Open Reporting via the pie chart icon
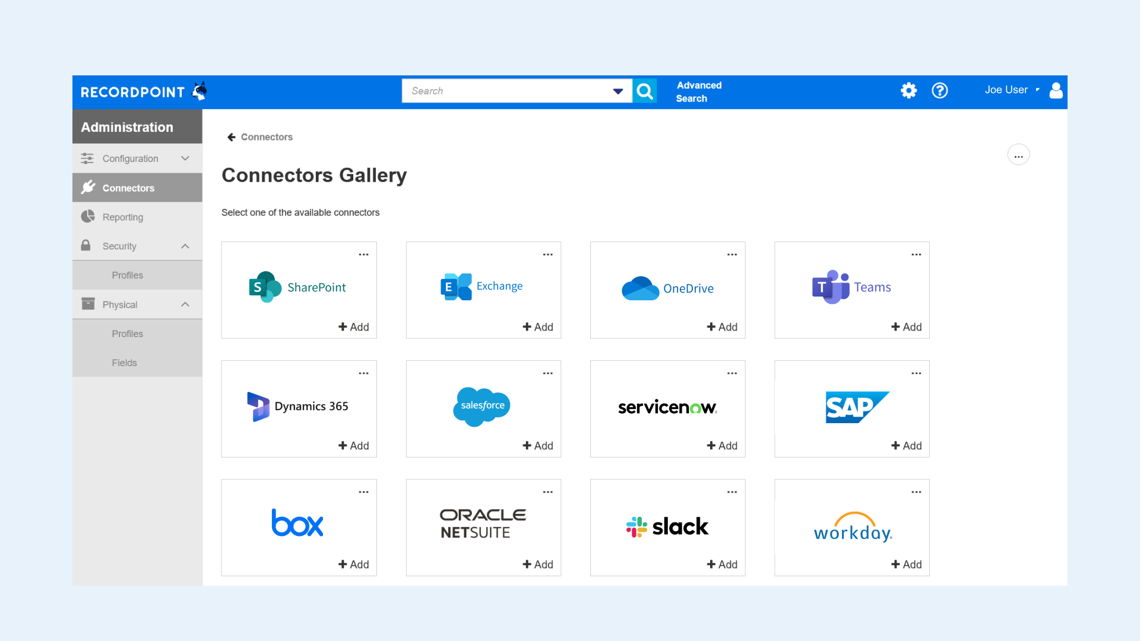Screen dimensions: 1140x641 87,217
